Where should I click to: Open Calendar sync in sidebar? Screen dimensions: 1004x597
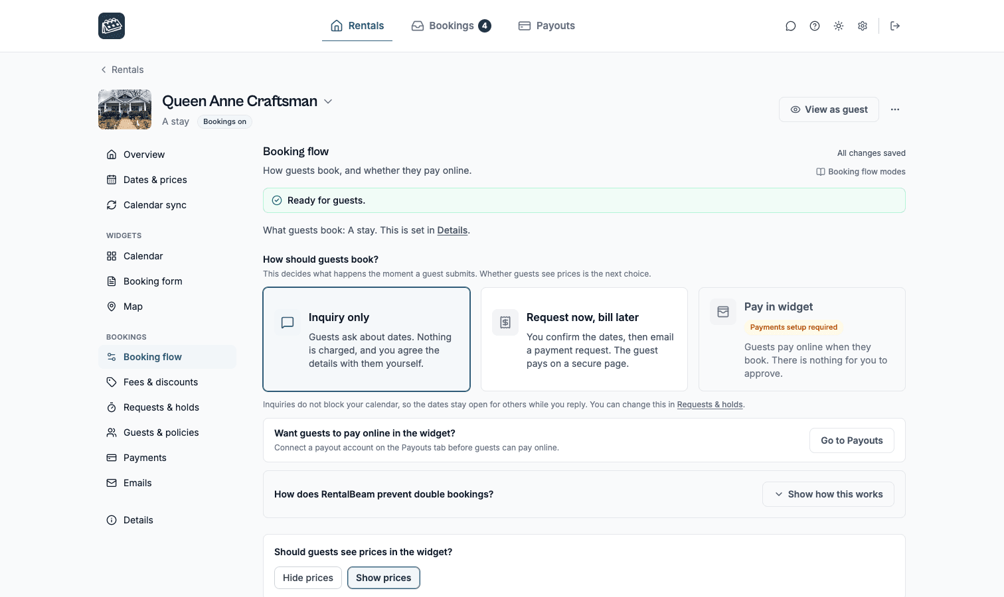pos(167,205)
